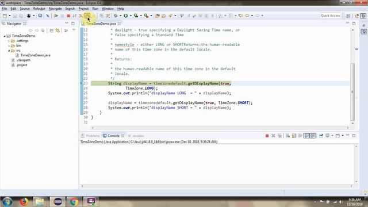Click the Skip All Breakpoints icon
Screen dimensions: 368x207
point(48,16)
